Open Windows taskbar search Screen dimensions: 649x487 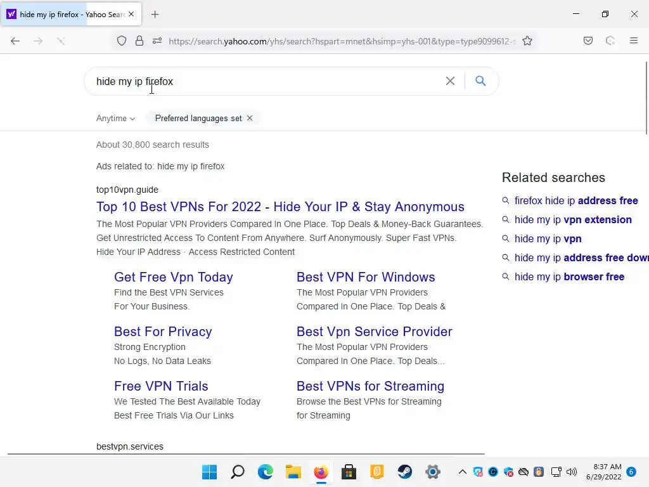coord(238,472)
